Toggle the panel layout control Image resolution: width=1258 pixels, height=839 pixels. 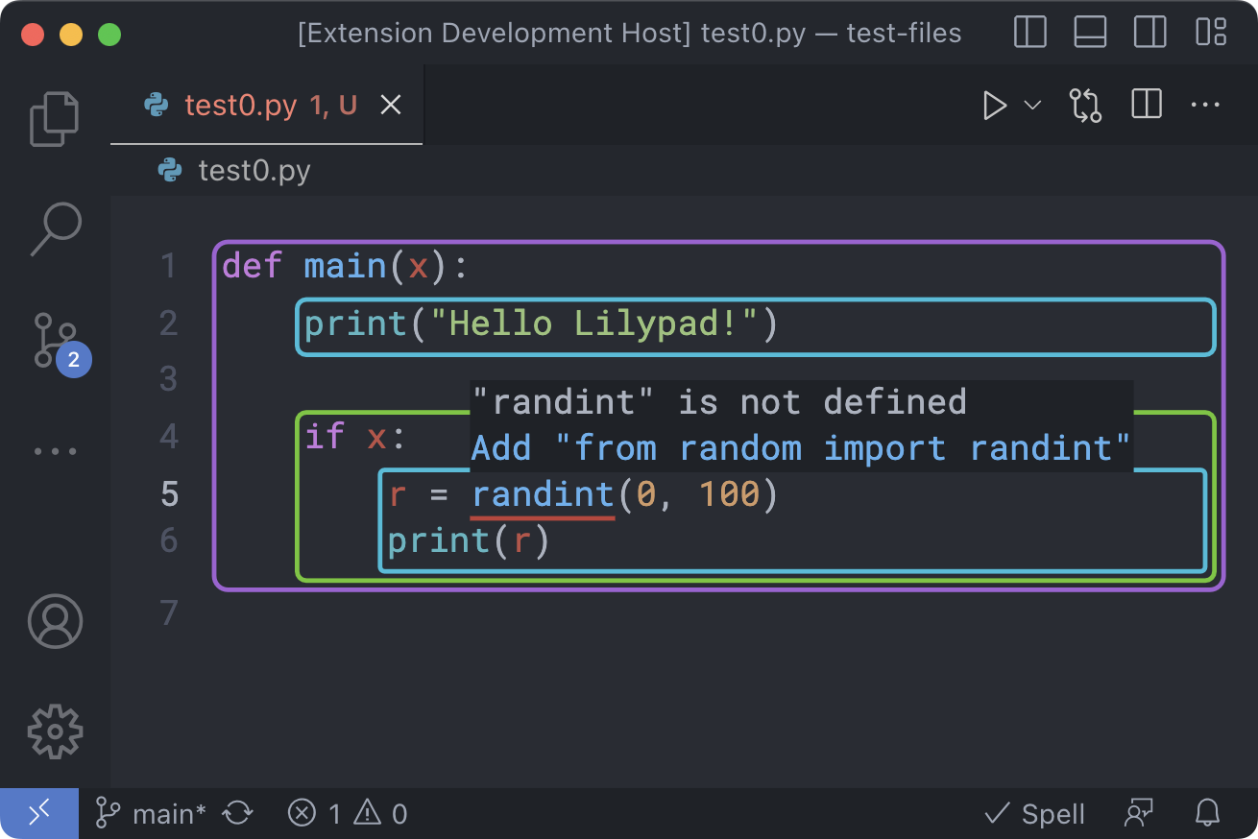(x=1089, y=32)
